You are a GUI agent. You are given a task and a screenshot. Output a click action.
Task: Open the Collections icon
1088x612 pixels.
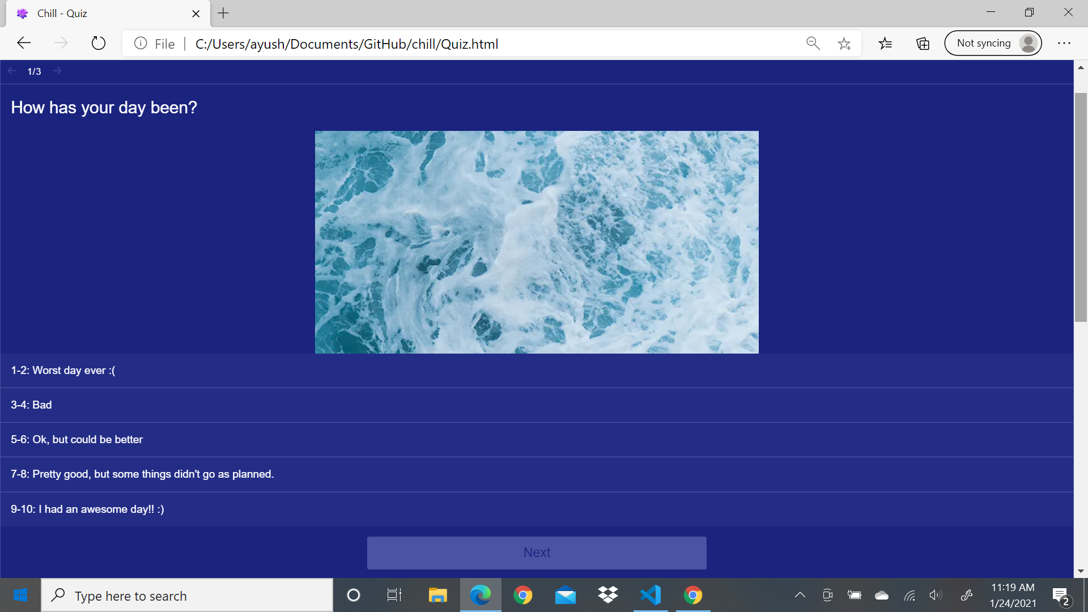923,44
